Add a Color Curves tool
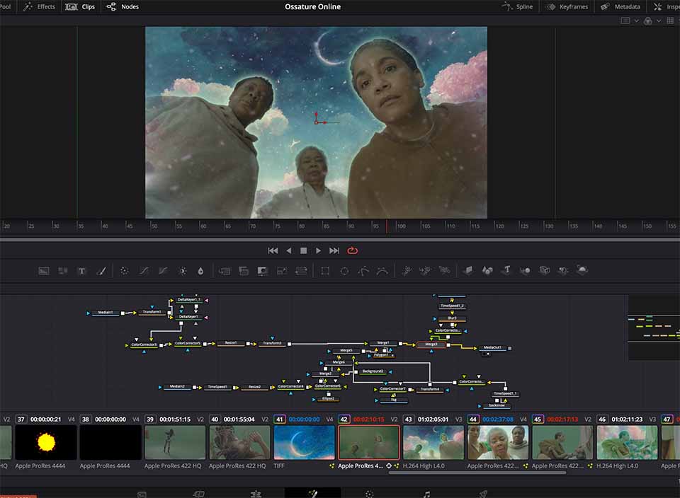 (x=144, y=271)
